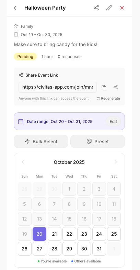Toggle availability for October 31

point(99,249)
